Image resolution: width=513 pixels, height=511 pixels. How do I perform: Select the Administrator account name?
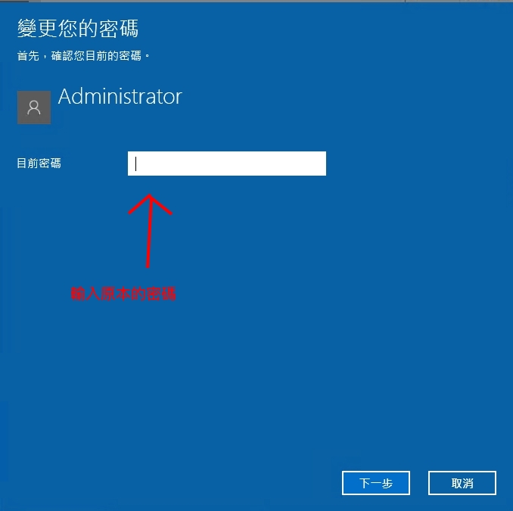[x=120, y=97]
